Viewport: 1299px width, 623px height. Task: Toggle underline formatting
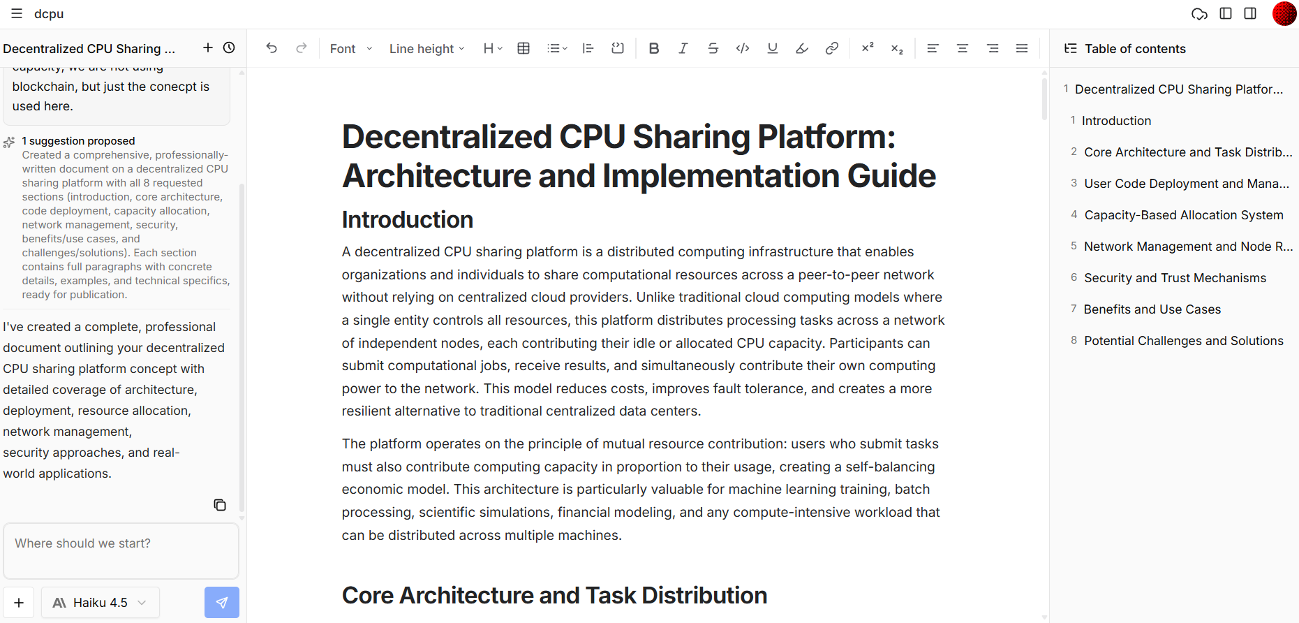773,48
